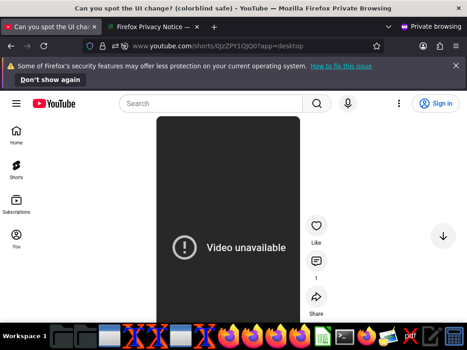Click the YouTube logo

54,103
